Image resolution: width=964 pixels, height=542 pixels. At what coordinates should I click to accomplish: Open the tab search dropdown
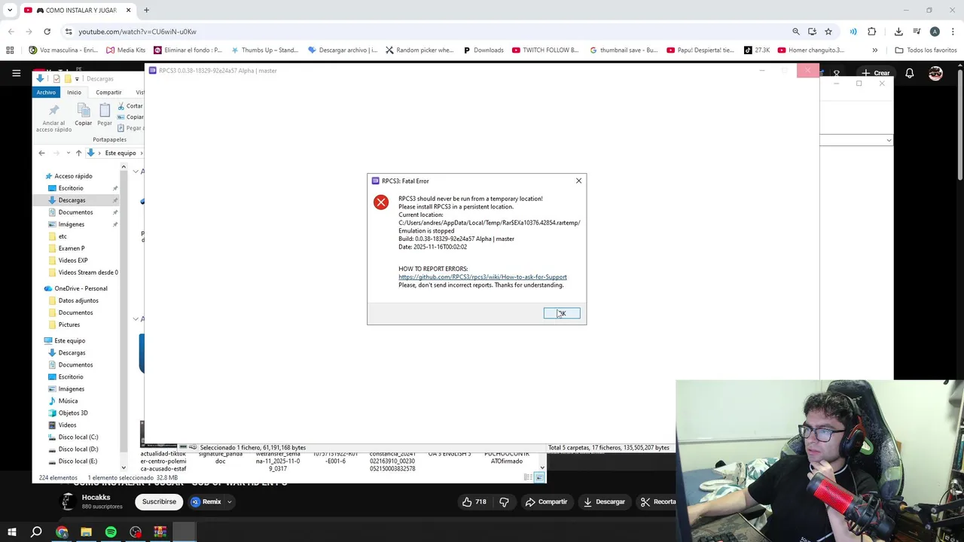click(10, 10)
